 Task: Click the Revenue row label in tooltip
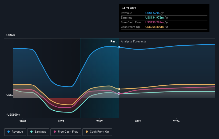[x=126, y=13]
